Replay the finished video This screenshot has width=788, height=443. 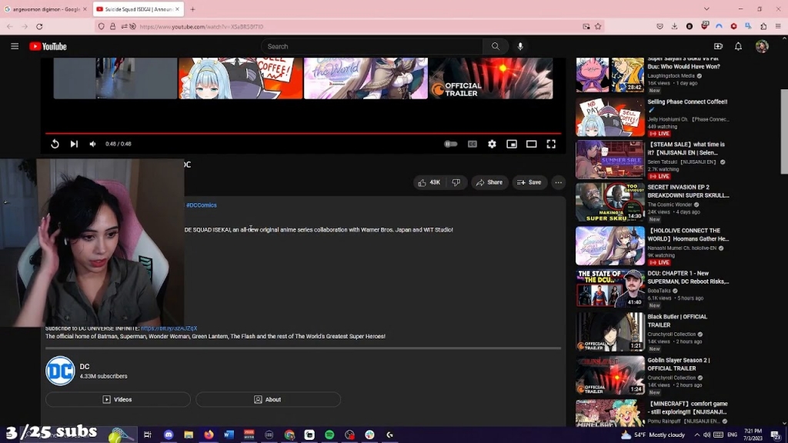[x=55, y=144]
